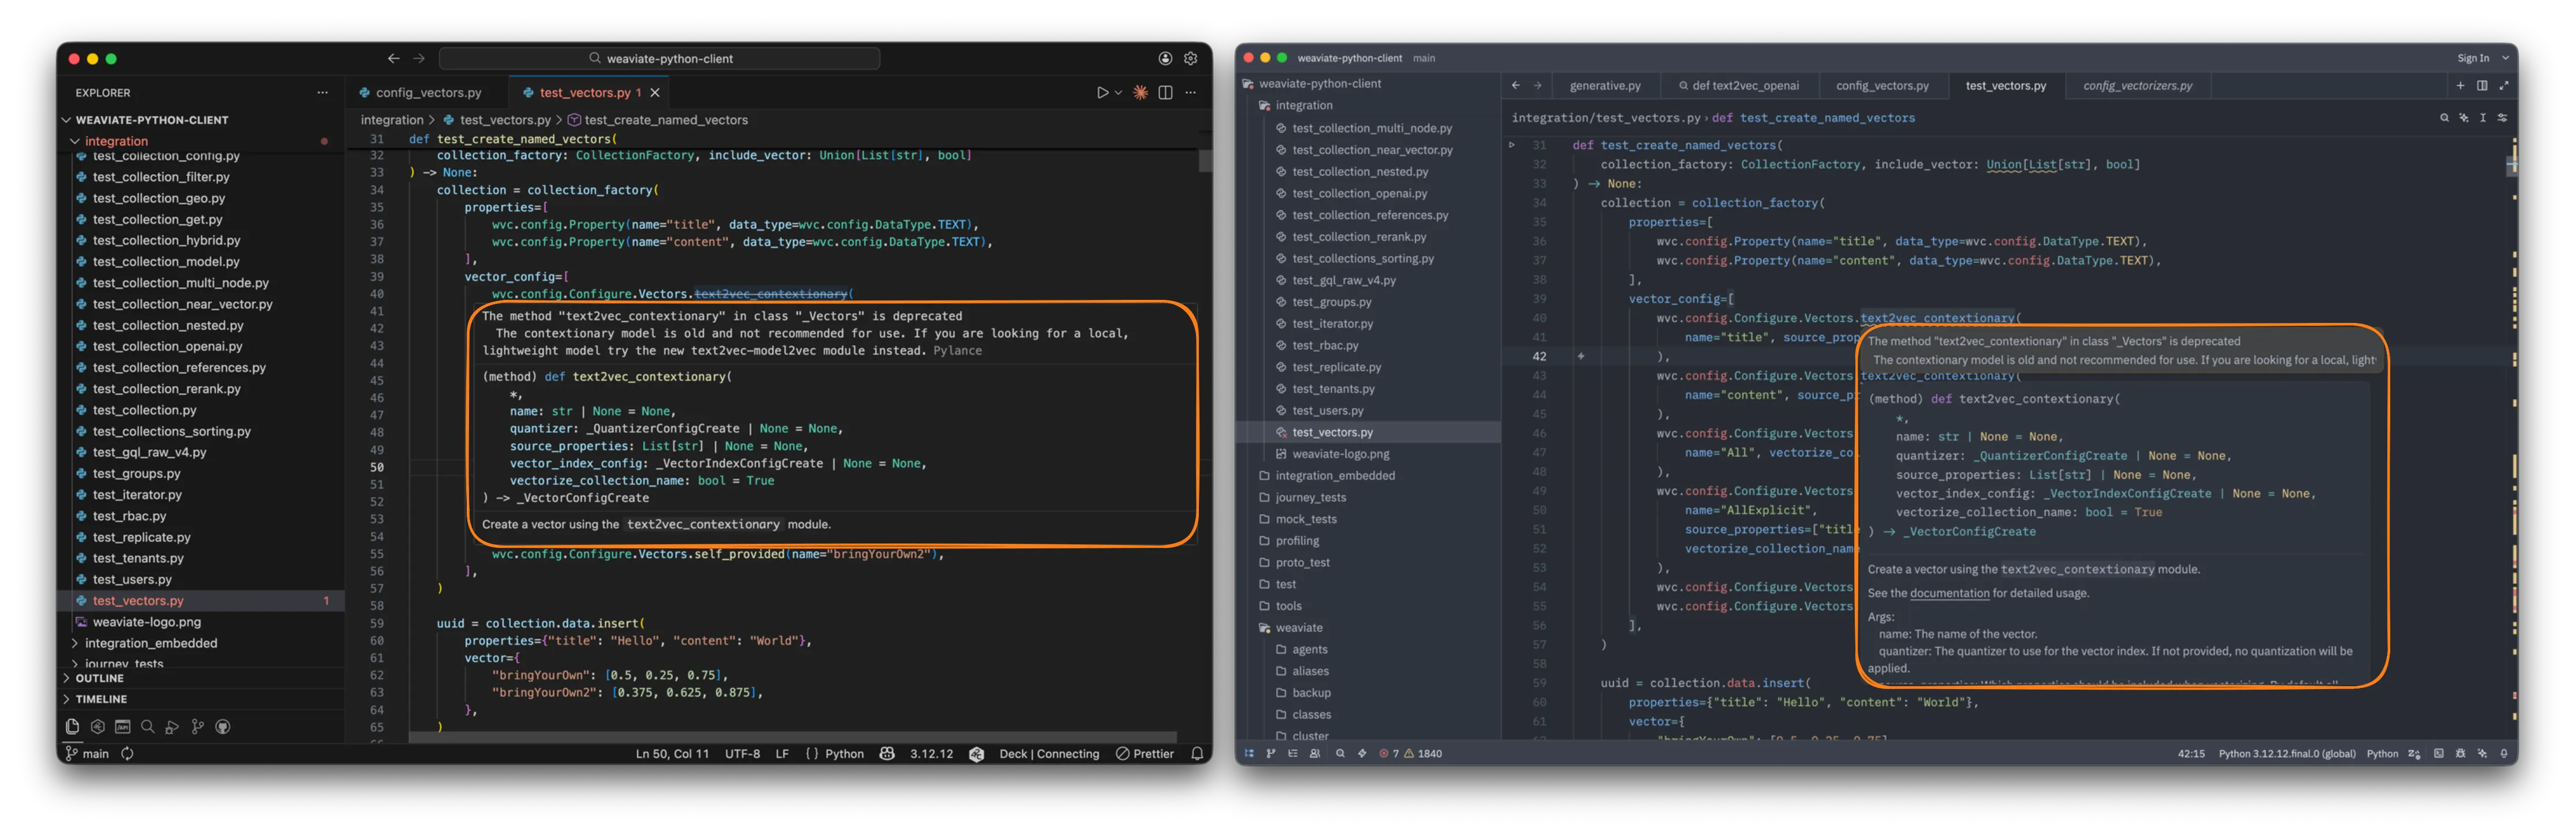Click VS Code editor horizontal scrollbar
Viewport: 2576px width, 839px height.
pos(793,737)
